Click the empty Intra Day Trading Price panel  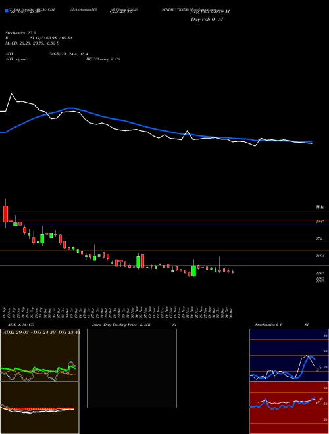pyautogui.click(x=132, y=368)
